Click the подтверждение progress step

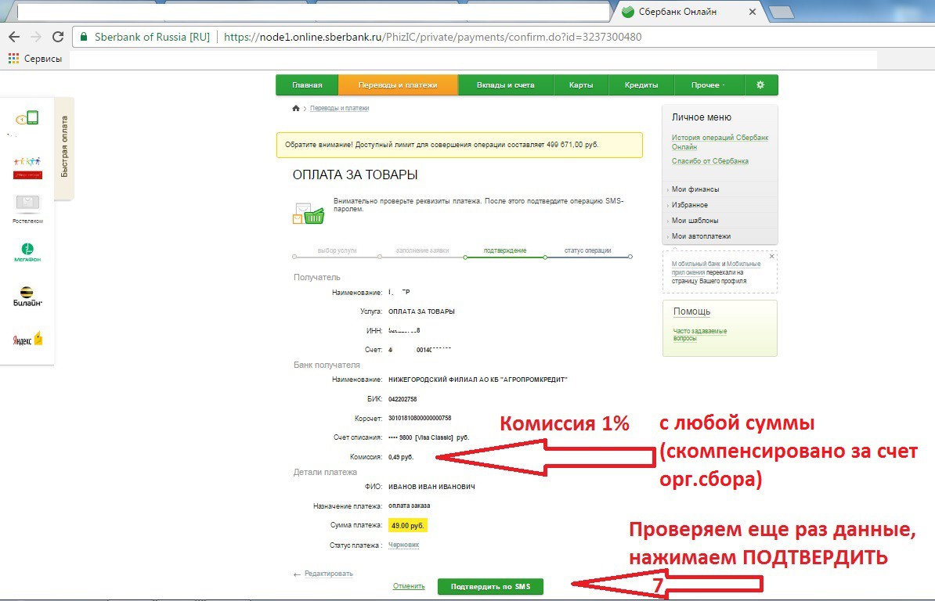[505, 250]
